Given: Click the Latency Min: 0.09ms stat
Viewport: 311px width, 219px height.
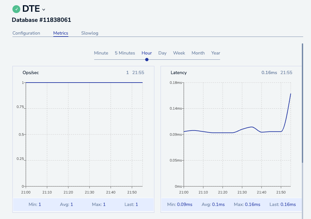Looking at the screenshot, I should coord(180,205).
